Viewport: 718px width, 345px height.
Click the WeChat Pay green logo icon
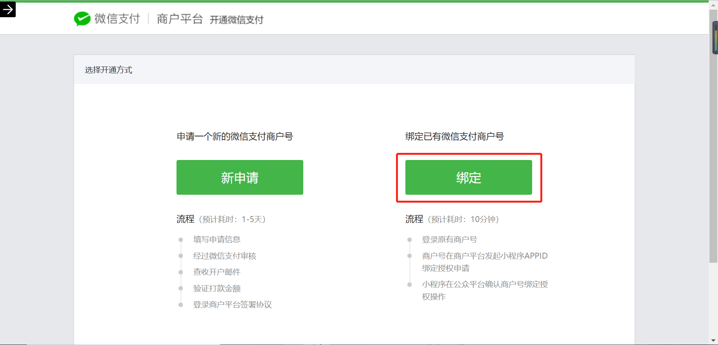(82, 18)
